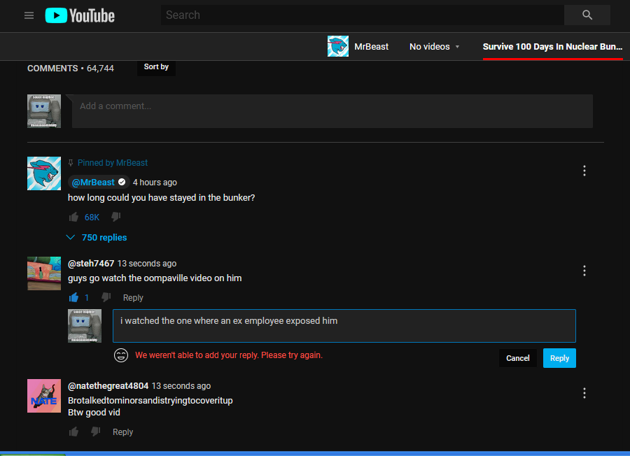Click the verified badge next to @MrBeast

point(122,183)
